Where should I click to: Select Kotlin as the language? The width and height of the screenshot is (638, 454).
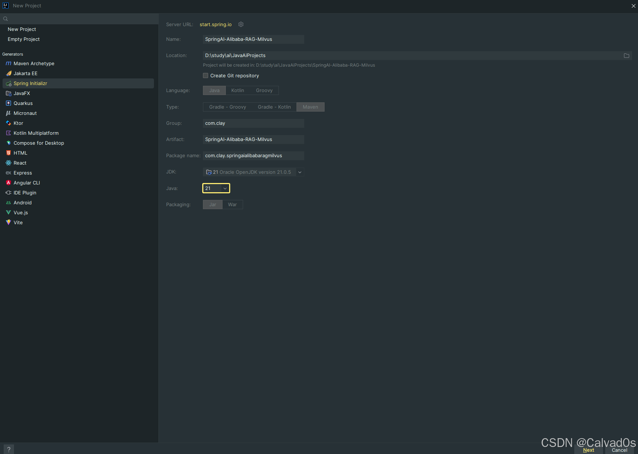click(238, 91)
